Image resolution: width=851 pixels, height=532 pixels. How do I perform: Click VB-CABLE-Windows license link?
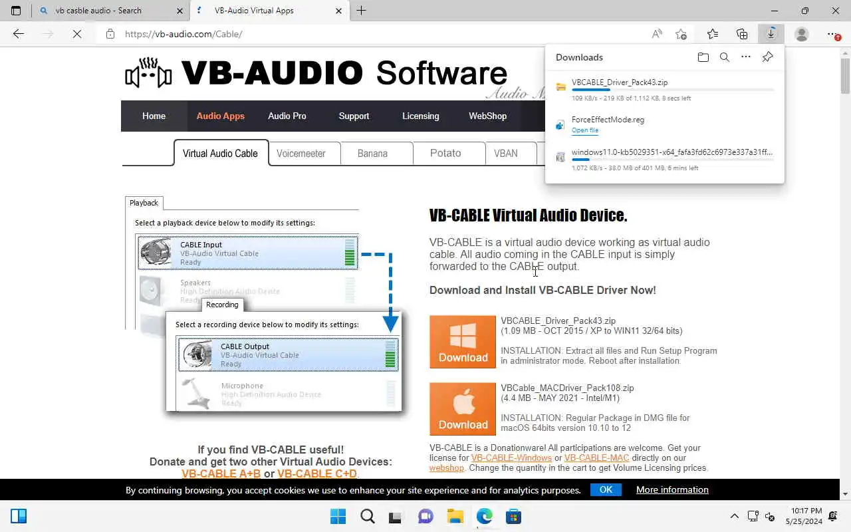tap(511, 458)
